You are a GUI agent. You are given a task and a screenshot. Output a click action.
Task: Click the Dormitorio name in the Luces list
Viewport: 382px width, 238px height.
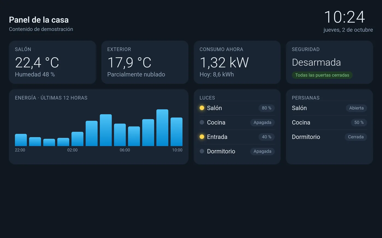click(221, 151)
